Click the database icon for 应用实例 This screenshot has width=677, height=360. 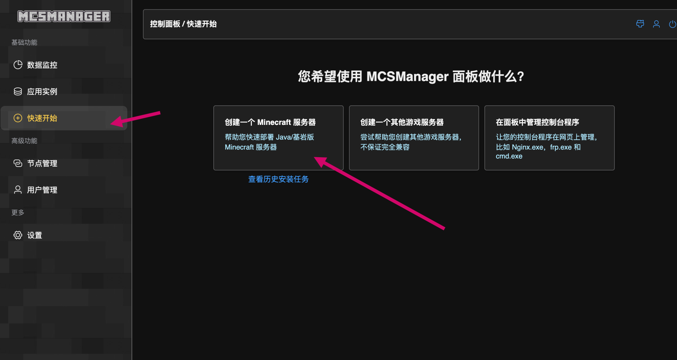coord(18,92)
